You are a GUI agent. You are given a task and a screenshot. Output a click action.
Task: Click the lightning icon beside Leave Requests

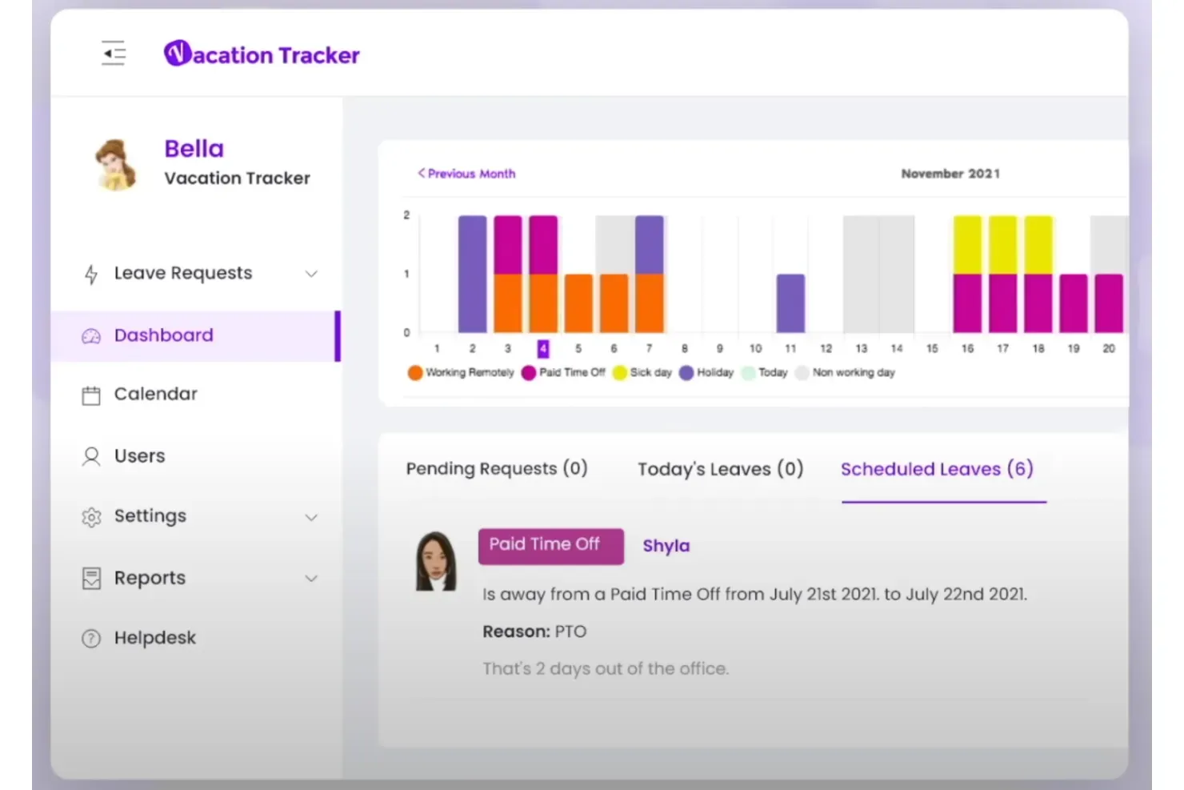click(91, 273)
